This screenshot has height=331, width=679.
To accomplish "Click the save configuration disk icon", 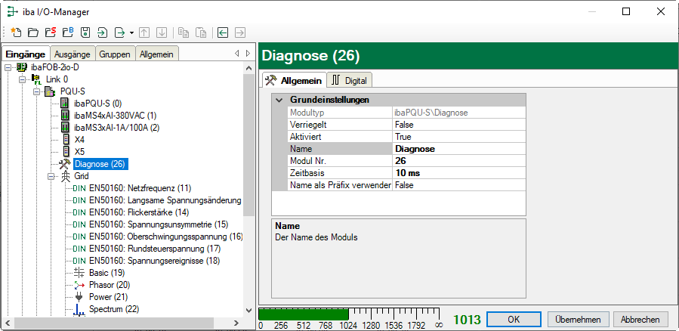I will pyautogui.click(x=85, y=32).
